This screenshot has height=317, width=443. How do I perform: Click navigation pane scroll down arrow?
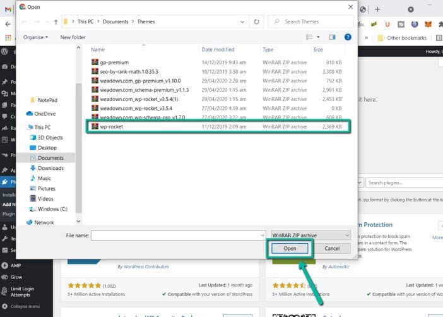click(x=78, y=221)
